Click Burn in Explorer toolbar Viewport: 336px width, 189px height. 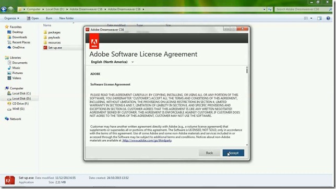tap(49, 18)
